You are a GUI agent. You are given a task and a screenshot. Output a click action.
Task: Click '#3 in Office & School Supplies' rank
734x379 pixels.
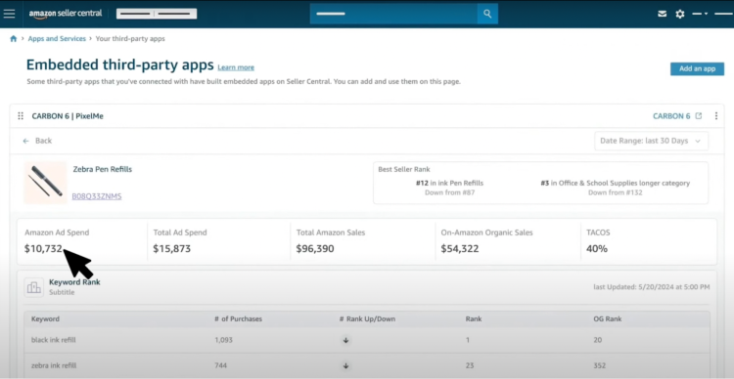click(616, 184)
